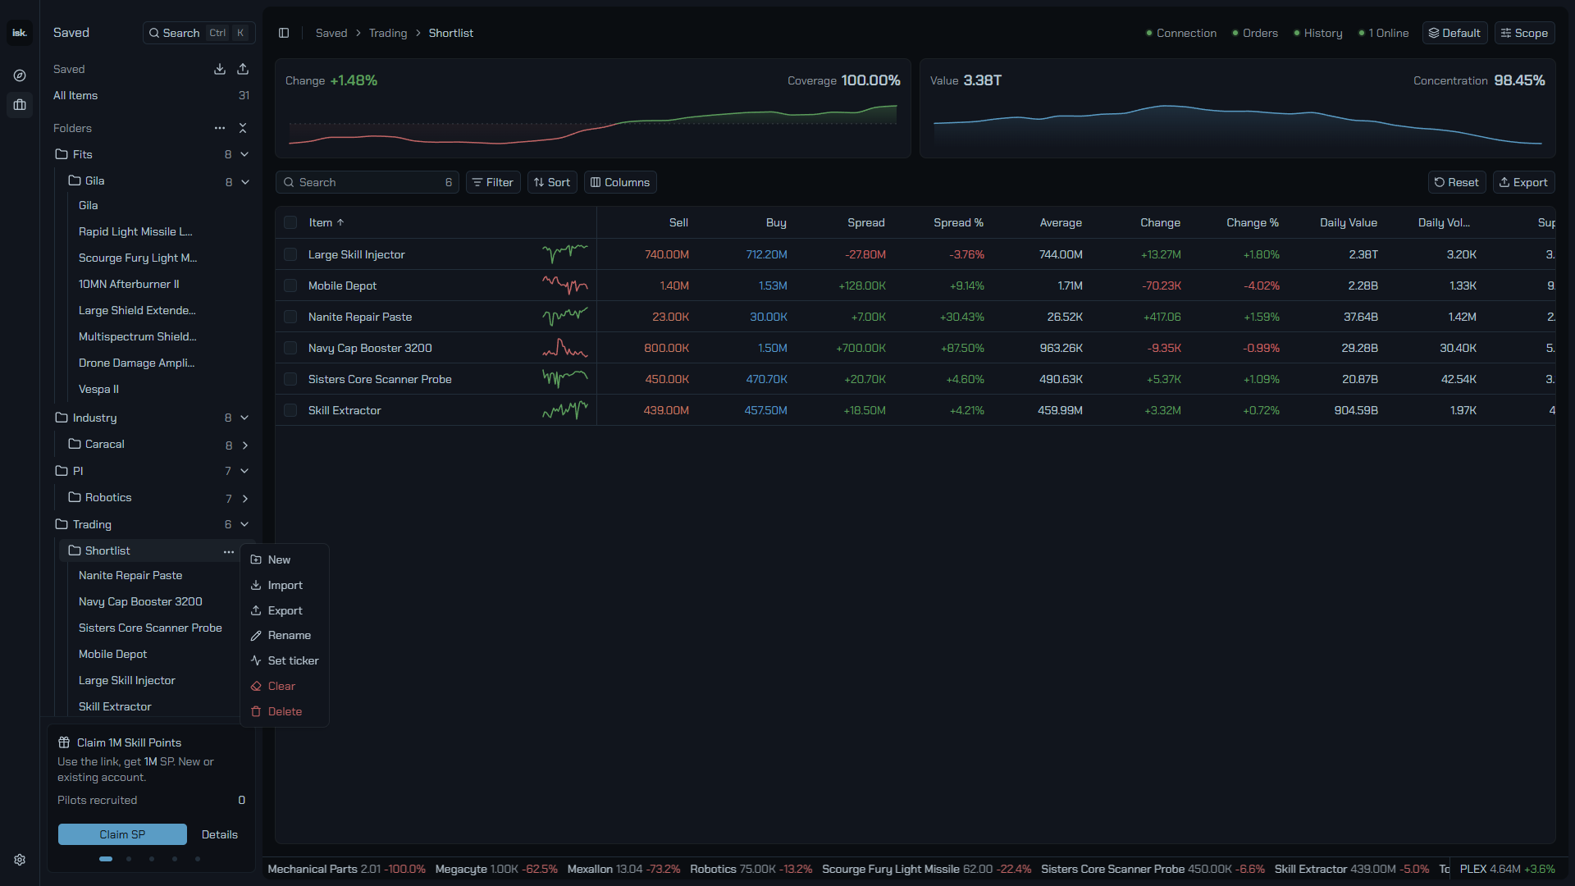Collapse the Gila subfolder chevron

244,182
